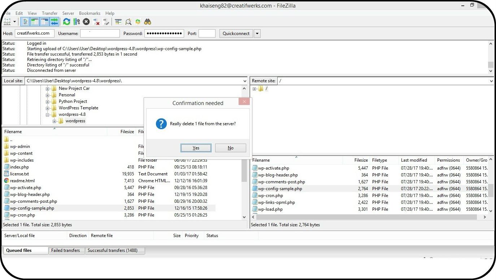Open the Local site path dropdown
496x280 pixels.
(244, 81)
